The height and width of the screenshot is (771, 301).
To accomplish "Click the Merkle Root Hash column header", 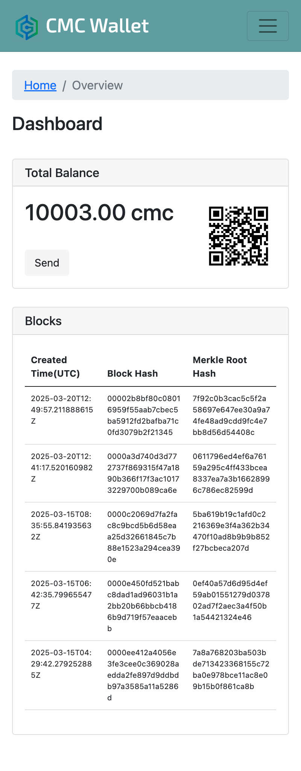I will pyautogui.click(x=220, y=367).
